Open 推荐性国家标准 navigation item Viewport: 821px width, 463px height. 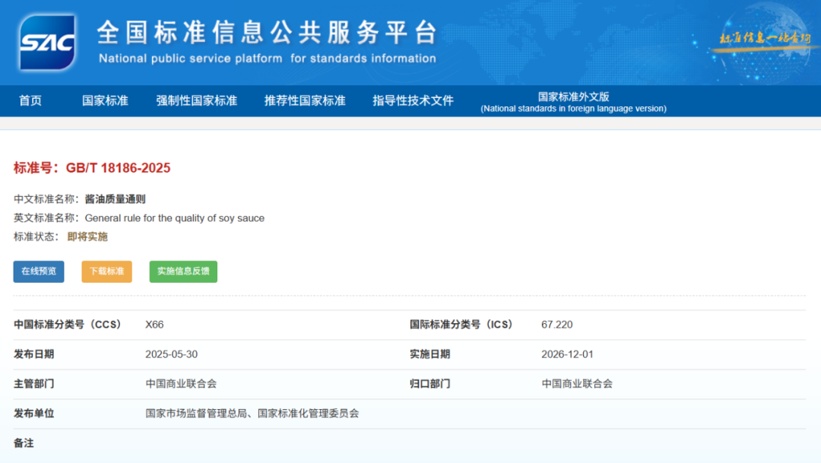click(x=305, y=100)
